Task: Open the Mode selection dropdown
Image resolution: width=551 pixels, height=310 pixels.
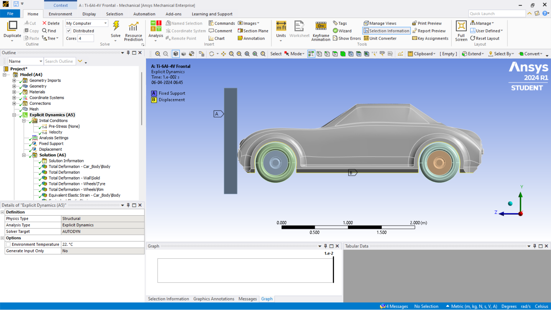Action: pos(294,54)
